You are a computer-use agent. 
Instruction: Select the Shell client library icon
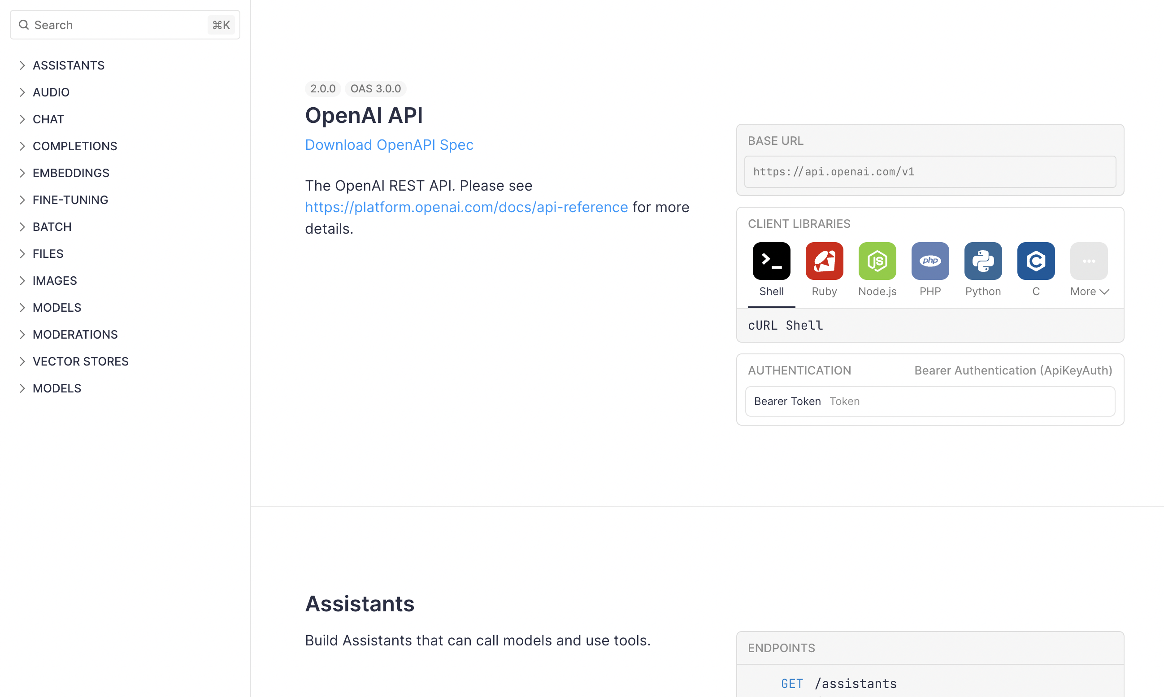771,261
